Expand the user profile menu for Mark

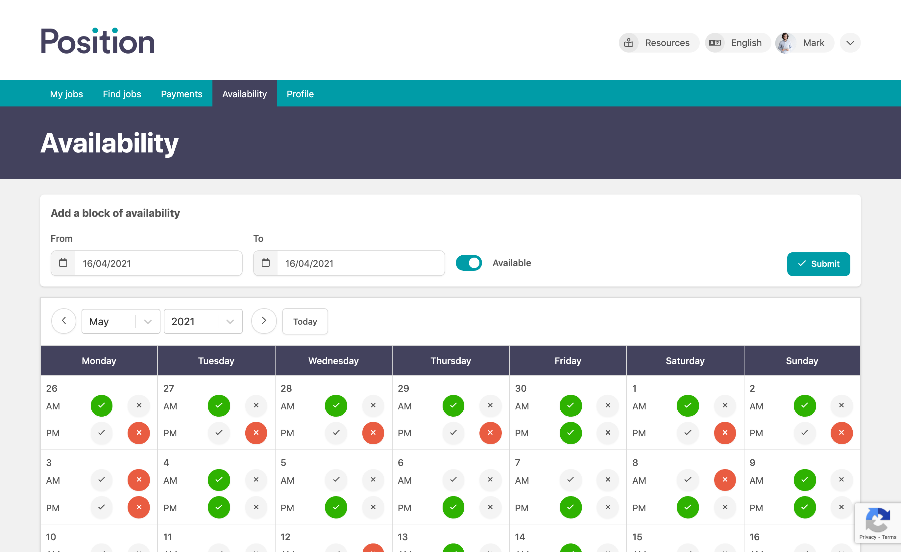click(851, 43)
